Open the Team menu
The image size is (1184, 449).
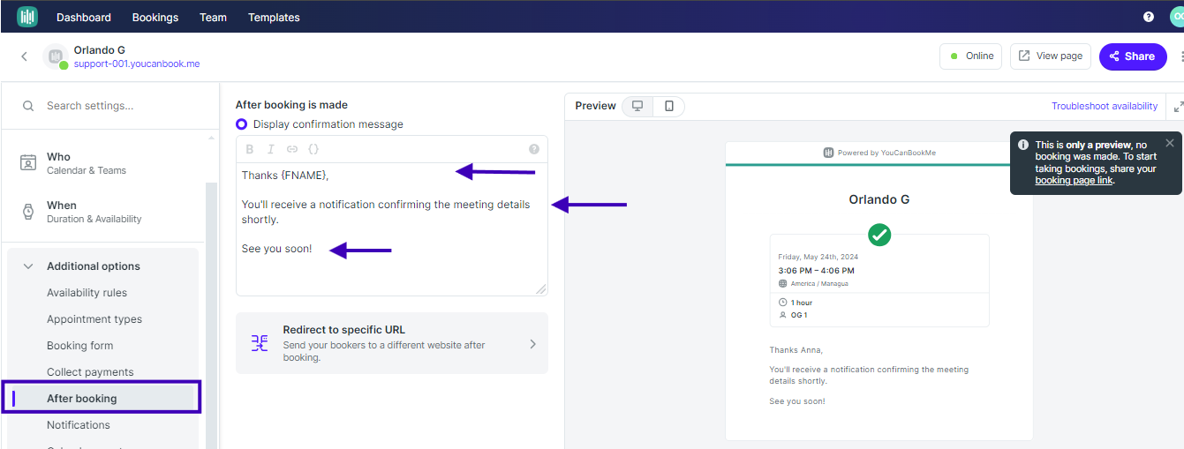pyautogui.click(x=213, y=17)
